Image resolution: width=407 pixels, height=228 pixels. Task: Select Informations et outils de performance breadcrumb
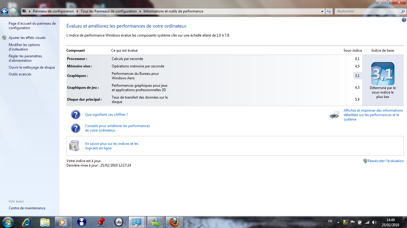[x=173, y=11]
